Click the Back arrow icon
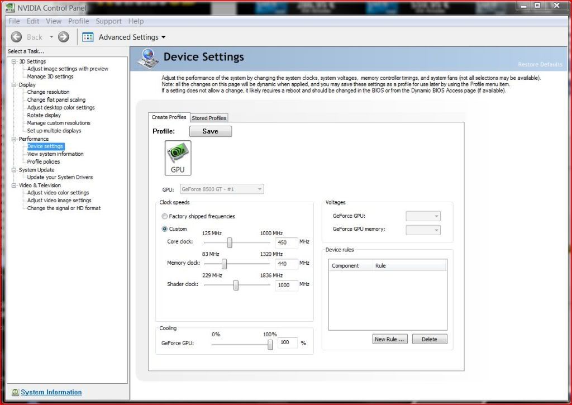Image resolution: width=572 pixels, height=405 pixels. (16, 37)
